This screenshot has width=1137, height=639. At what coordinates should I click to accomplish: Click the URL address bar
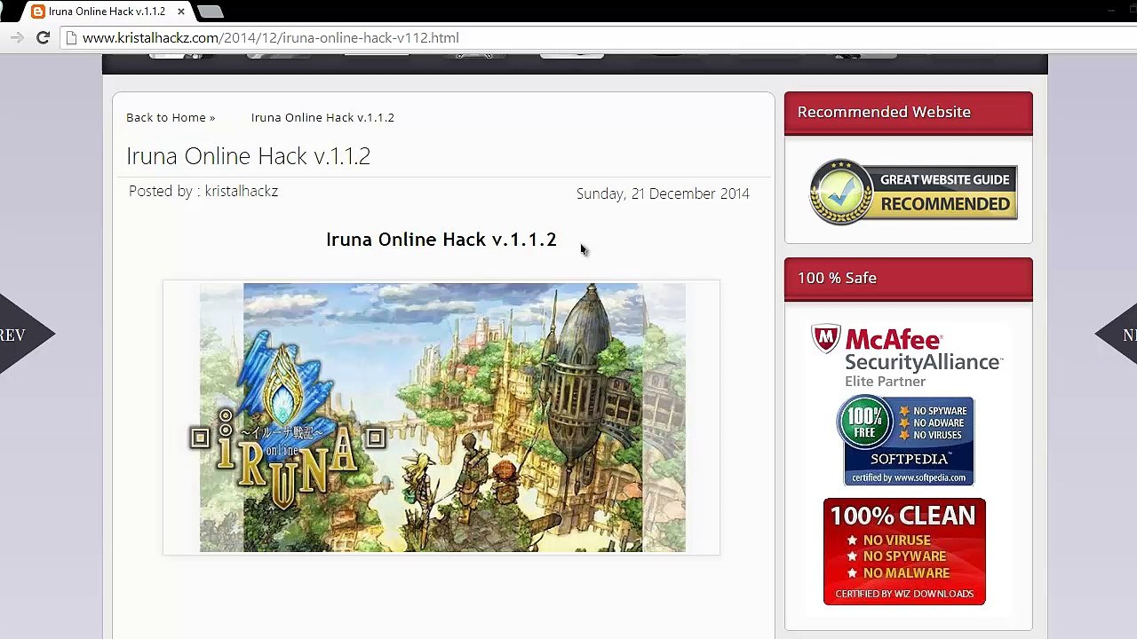pos(595,37)
